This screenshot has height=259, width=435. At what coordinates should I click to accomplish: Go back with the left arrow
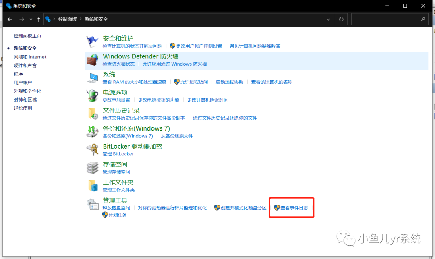click(10, 19)
